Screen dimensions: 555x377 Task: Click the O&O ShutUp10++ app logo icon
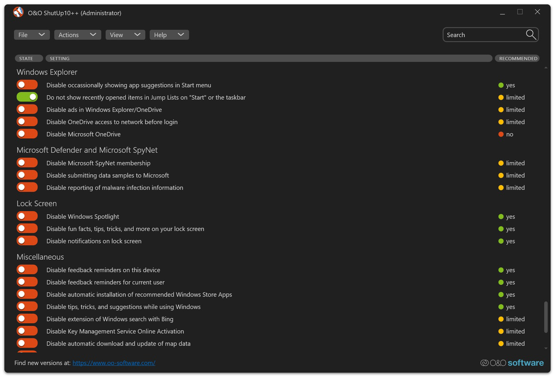click(x=18, y=12)
